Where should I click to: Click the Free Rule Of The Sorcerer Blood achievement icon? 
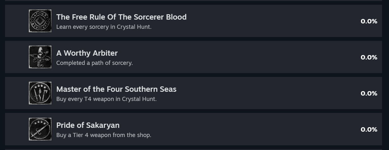pyautogui.click(x=40, y=21)
